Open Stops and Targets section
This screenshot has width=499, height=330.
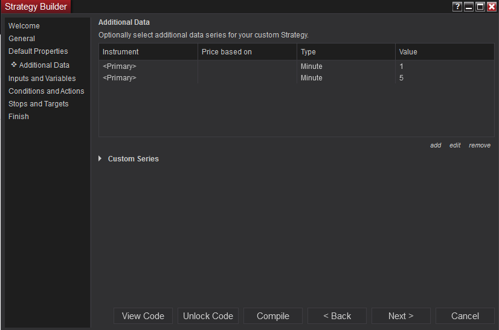point(39,104)
